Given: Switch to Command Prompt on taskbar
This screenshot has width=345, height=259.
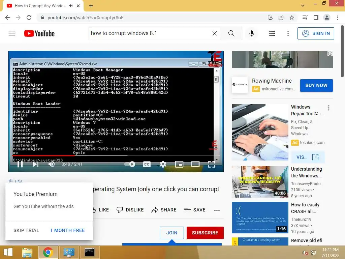Looking at the screenshot, I should pos(90,252).
